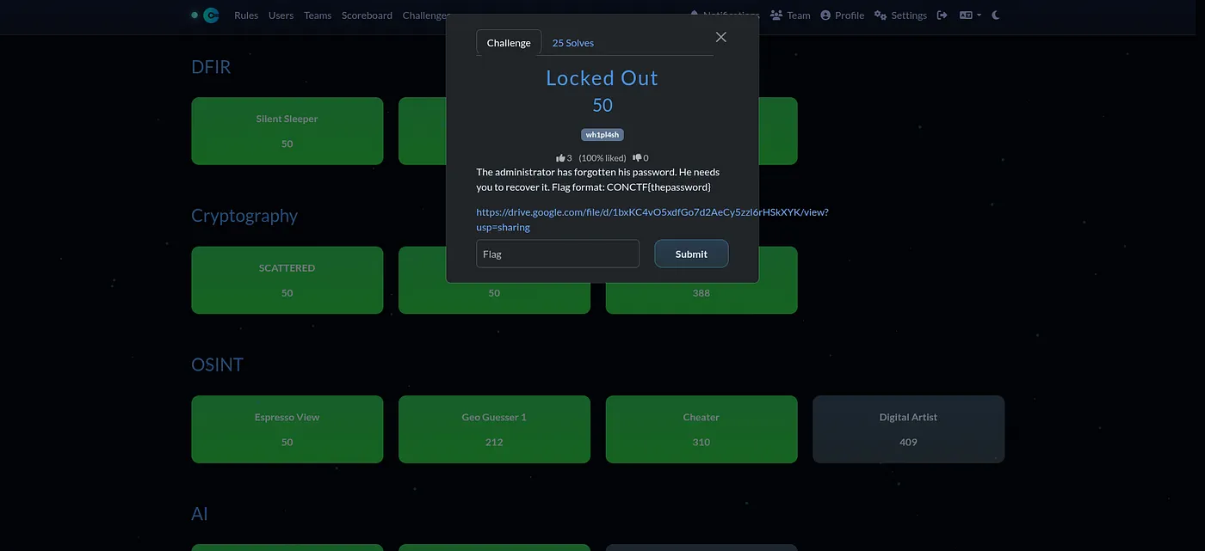Screen dimensions: 1205x551
Task: Open the language selector dropdown
Action: [971, 15]
